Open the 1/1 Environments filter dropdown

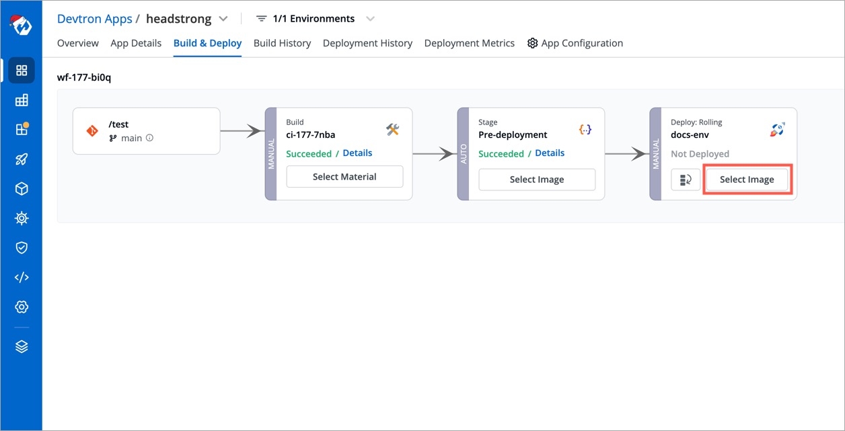coord(370,19)
